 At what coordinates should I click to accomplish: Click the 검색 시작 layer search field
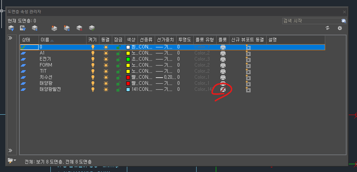click(311, 21)
